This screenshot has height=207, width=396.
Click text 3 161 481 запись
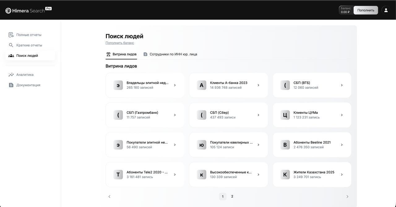coord(140,177)
